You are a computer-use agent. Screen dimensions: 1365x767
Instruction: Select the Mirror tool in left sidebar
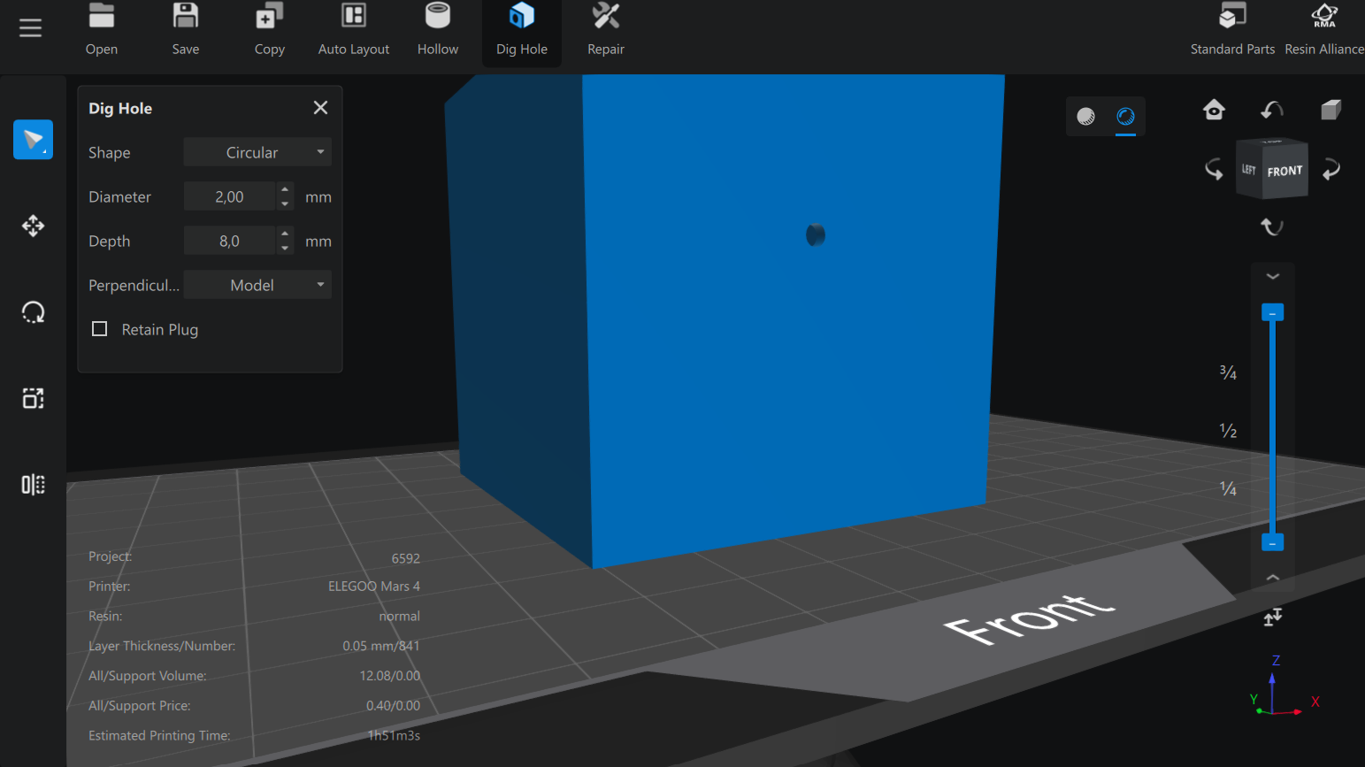point(33,485)
